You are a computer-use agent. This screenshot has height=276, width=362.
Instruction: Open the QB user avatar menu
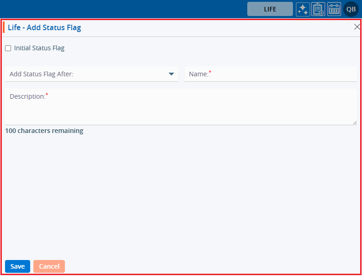(x=351, y=9)
